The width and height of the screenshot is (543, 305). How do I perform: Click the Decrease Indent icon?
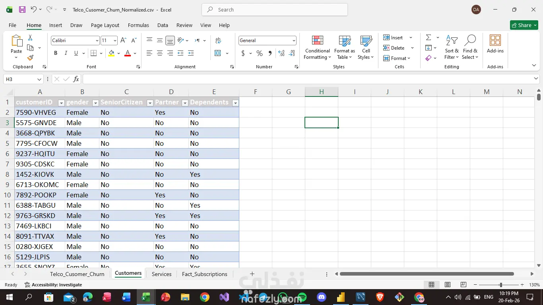[x=180, y=53]
